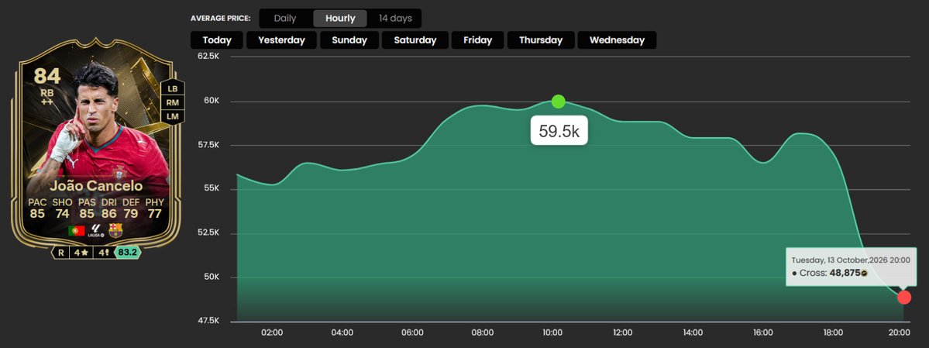The image size is (929, 348).
Task: Click the LaLiga league icon on card
Action: (95, 231)
